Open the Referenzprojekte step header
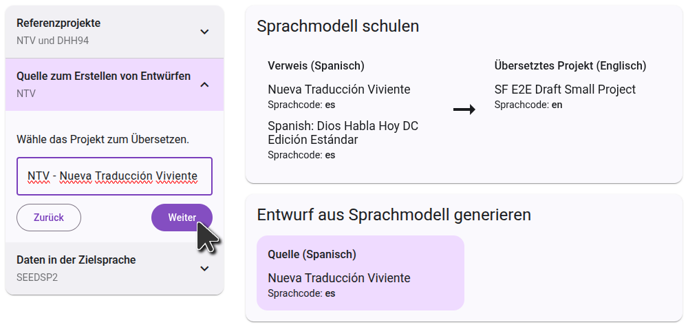The height and width of the screenshot is (327, 688). point(58,23)
